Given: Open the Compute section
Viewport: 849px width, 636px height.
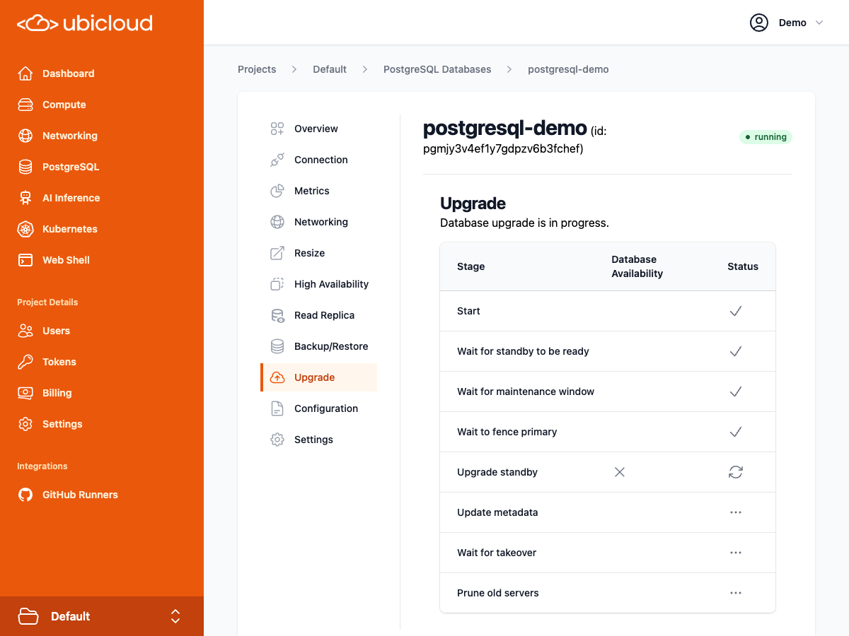Looking at the screenshot, I should (x=102, y=105).
